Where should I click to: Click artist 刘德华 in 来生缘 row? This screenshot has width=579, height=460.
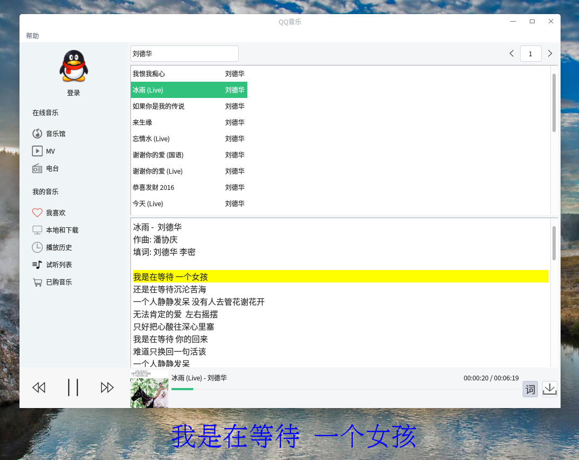235,122
